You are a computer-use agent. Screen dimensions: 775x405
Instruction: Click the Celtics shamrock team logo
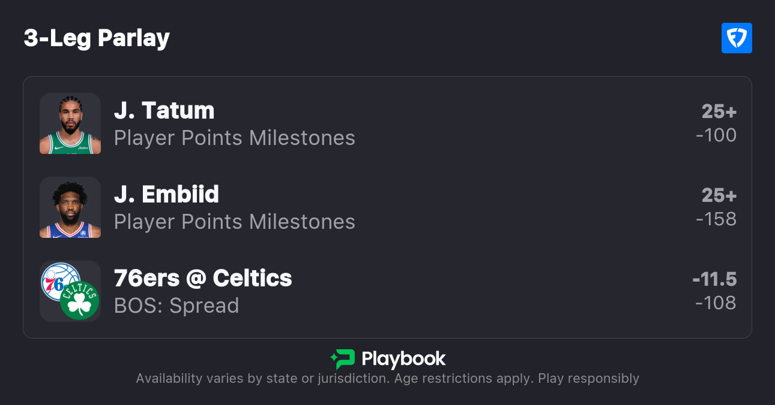(79, 301)
